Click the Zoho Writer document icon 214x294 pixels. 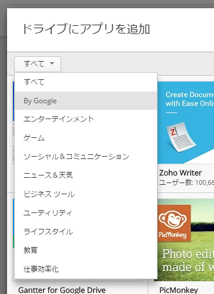click(181, 137)
